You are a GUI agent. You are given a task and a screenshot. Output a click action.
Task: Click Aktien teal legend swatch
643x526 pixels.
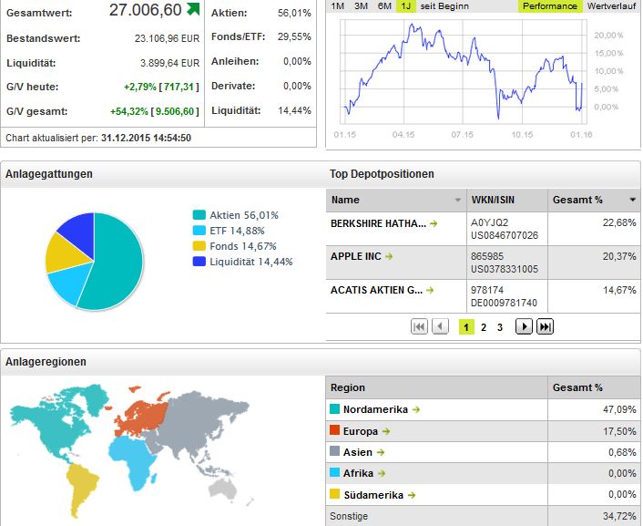199,215
